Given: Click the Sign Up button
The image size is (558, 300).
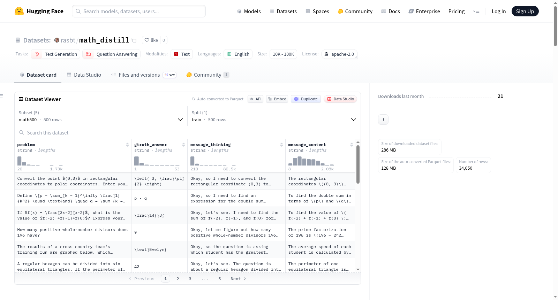Looking at the screenshot, I should (525, 11).
